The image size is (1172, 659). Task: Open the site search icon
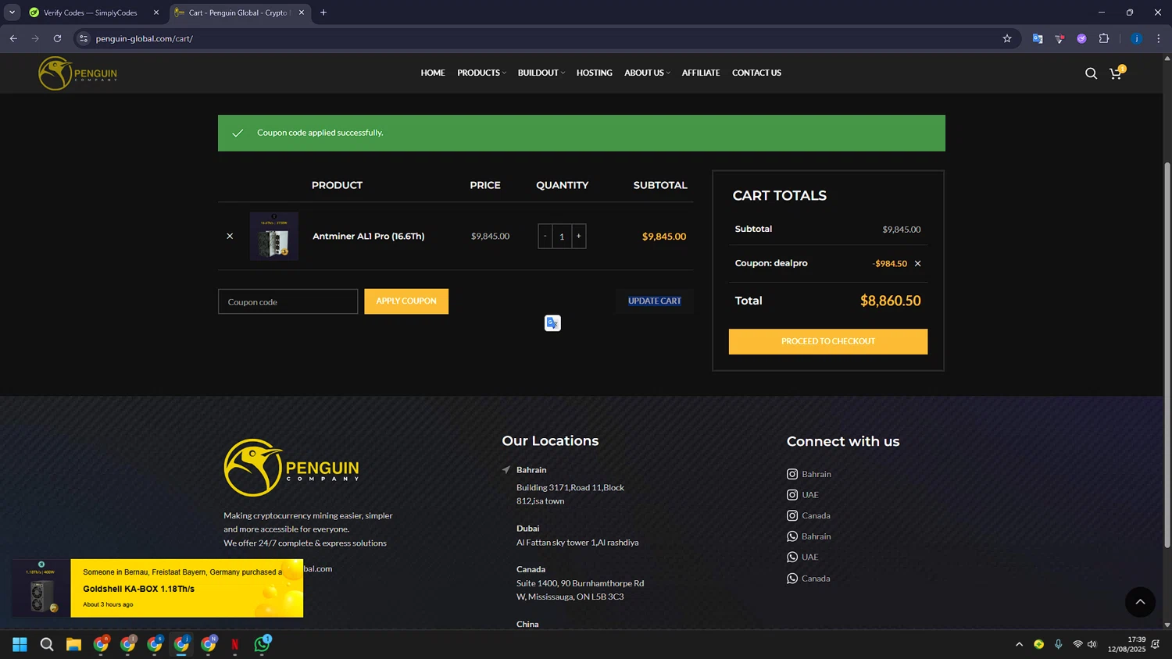(x=1091, y=73)
